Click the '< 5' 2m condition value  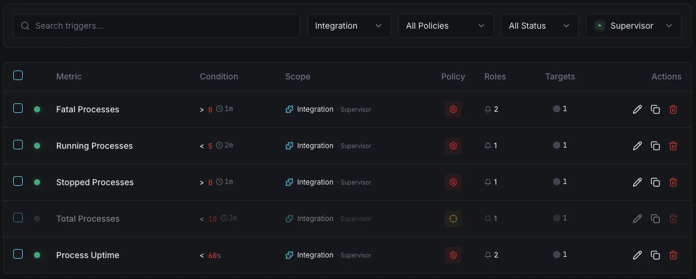(216, 146)
